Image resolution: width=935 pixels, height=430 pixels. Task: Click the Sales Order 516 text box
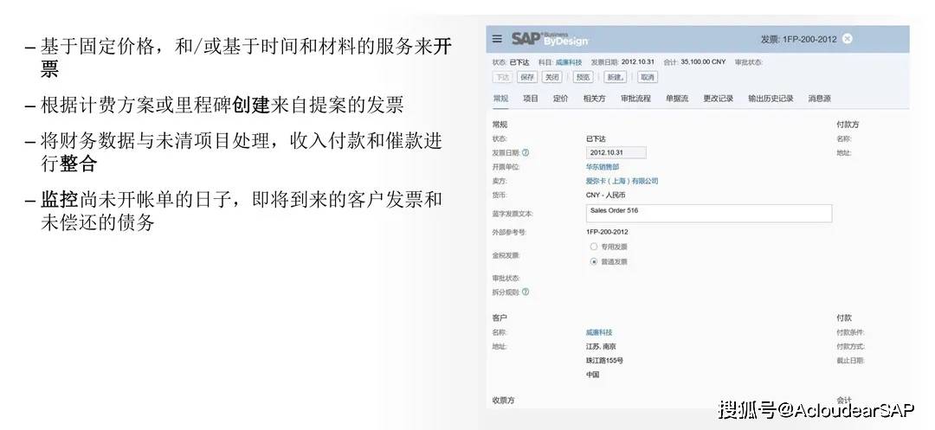tap(709, 214)
